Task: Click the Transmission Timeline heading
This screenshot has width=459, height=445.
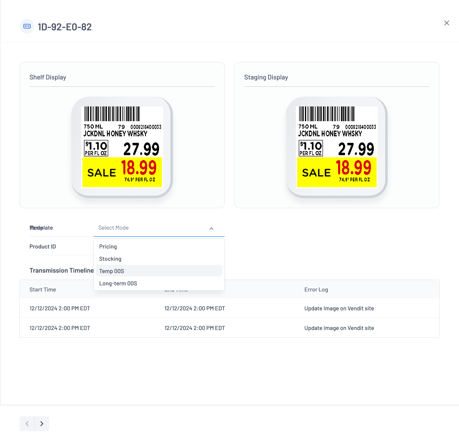Action: point(61,271)
